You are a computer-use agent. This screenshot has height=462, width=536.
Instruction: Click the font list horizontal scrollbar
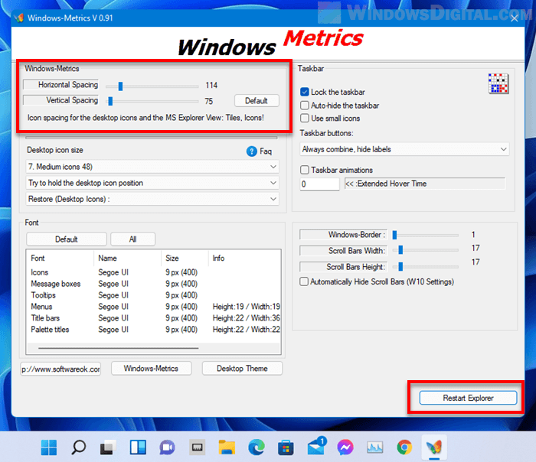[x=118, y=348]
